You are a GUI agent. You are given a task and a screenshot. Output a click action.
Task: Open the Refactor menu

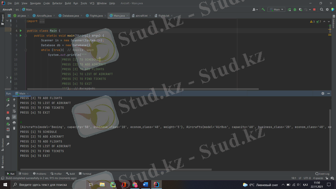pyautogui.click(x=57, y=3)
